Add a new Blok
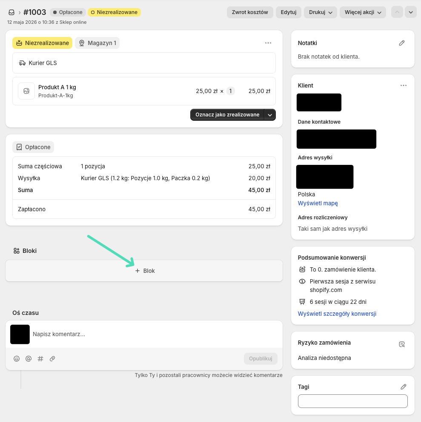The width and height of the screenshot is (421, 422). click(x=145, y=271)
